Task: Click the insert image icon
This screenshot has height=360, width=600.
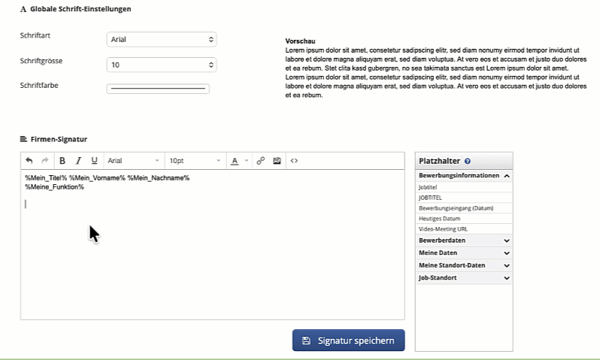Action: coord(277,161)
